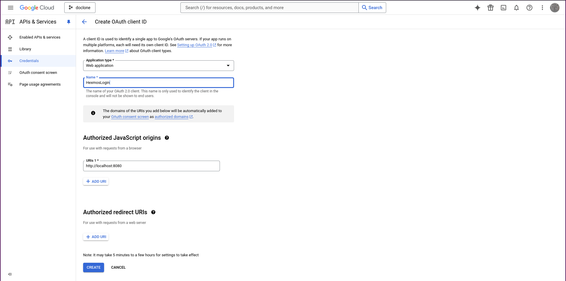Viewport: 566px width, 281px height.
Task: Show help for Authorized redirect URIs
Action: coord(153,212)
